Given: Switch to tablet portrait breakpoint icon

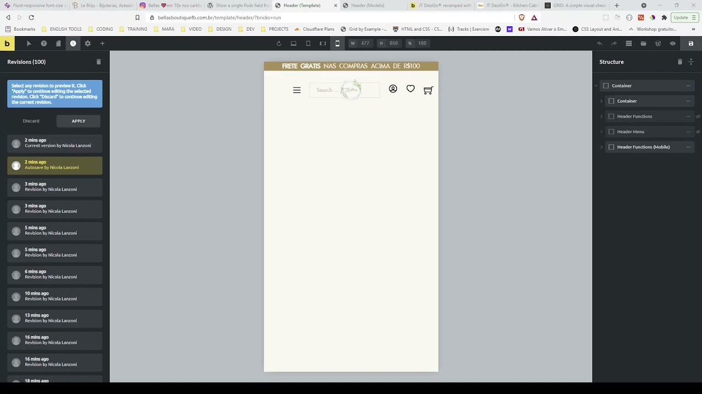Looking at the screenshot, I should pyautogui.click(x=308, y=43).
